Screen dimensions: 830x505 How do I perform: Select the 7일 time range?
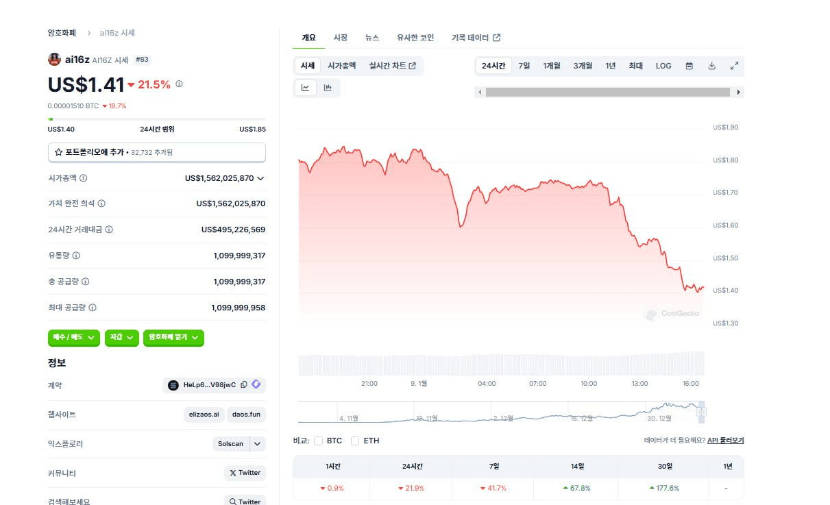[524, 66]
